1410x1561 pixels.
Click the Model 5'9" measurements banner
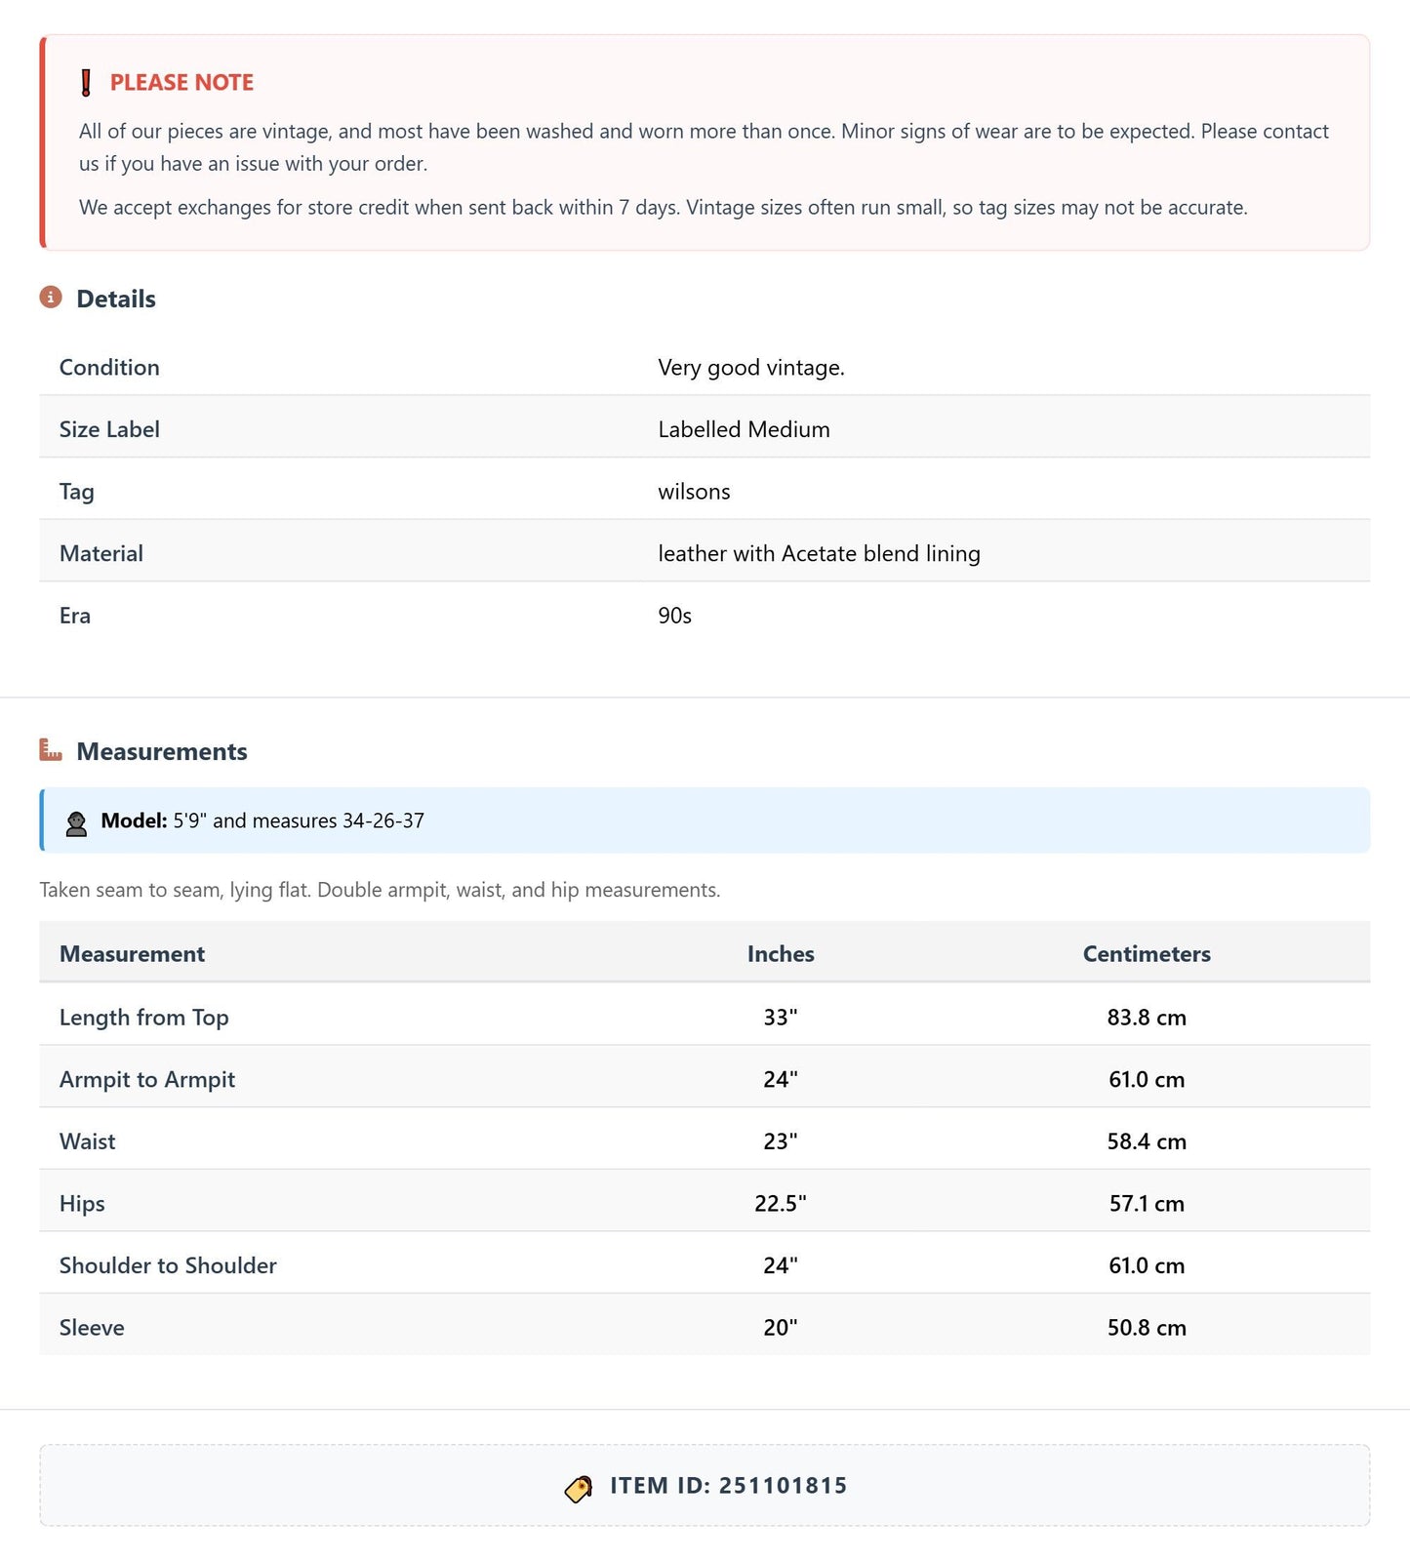point(705,821)
